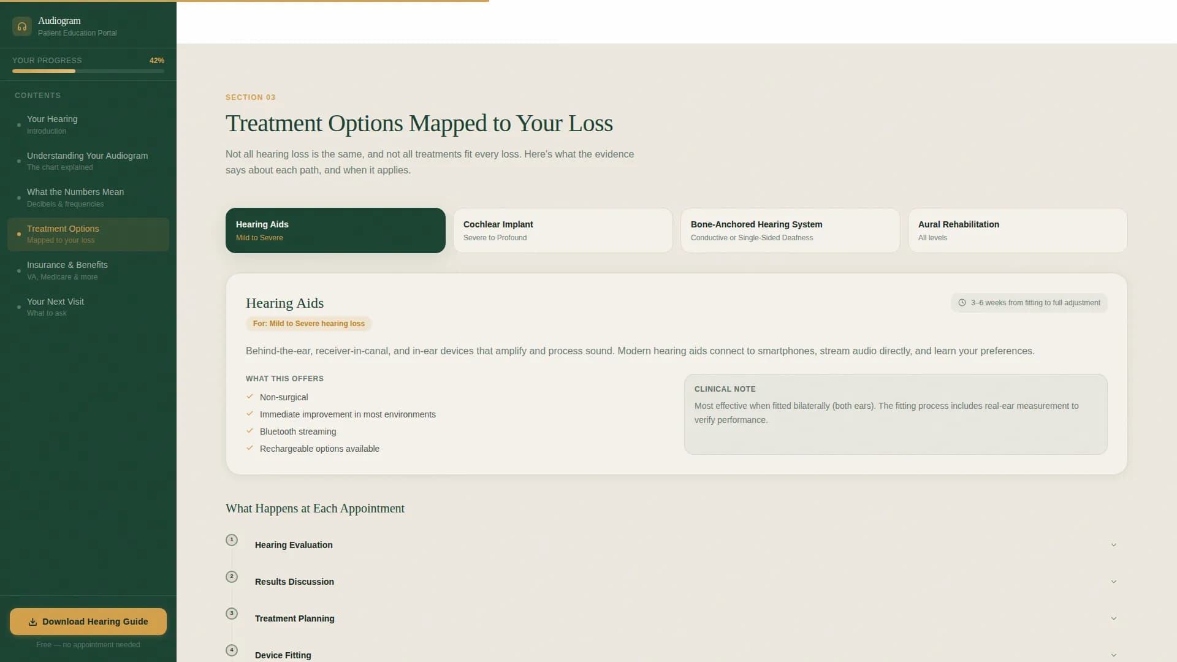Open Insurance & Benefits section

88,270
